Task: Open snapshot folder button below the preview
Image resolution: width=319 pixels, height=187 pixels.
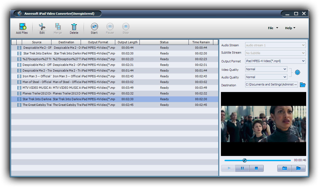Action: pyautogui.click(x=298, y=168)
